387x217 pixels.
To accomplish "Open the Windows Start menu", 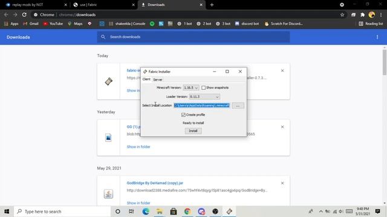I will tap(7, 212).
